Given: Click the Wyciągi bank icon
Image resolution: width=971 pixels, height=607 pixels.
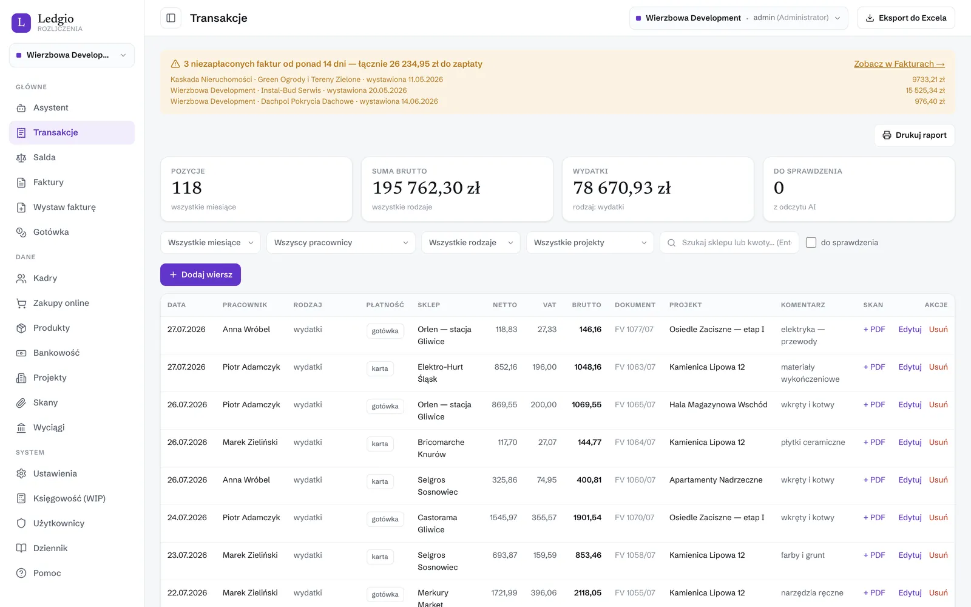Looking at the screenshot, I should 21,428.
